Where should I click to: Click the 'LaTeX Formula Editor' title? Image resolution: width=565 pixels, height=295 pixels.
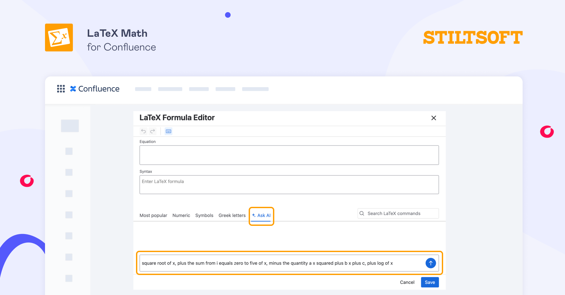(x=177, y=118)
